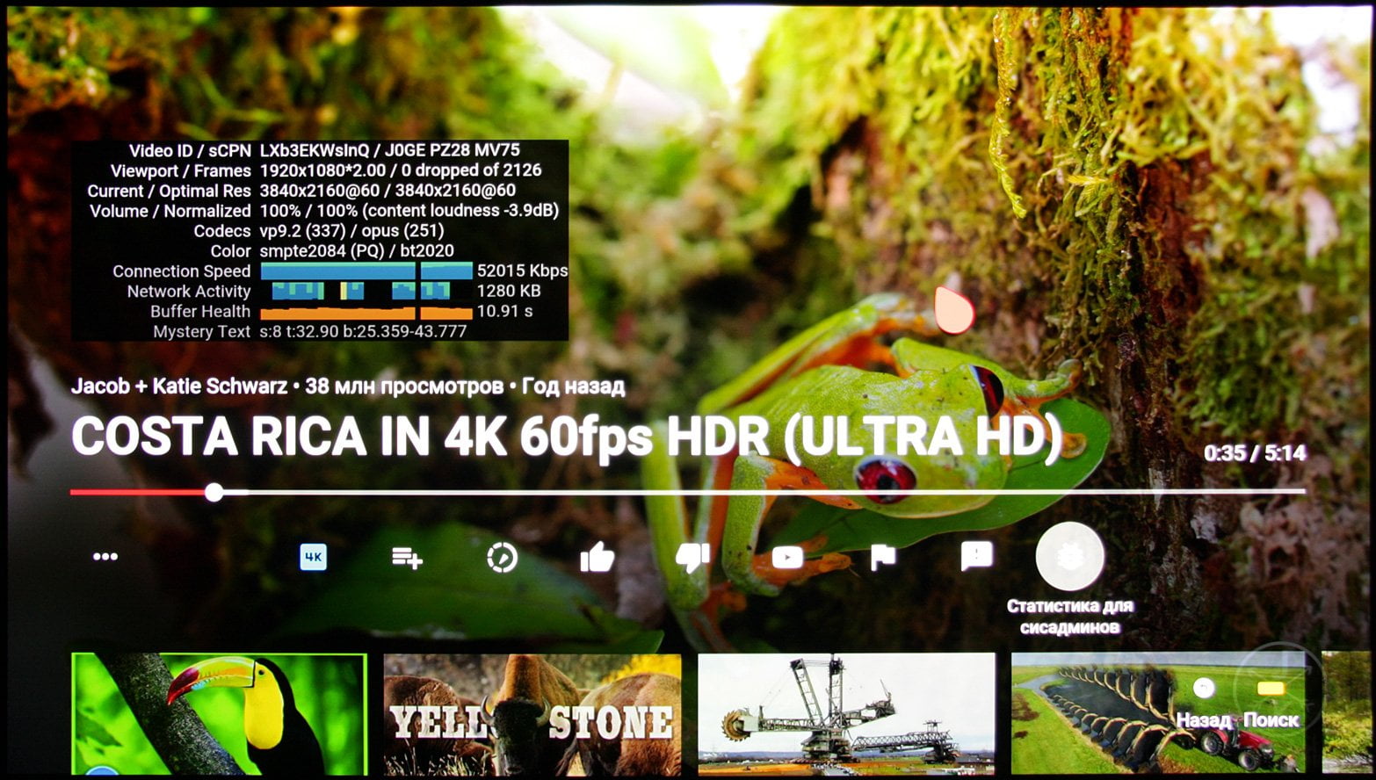Click the 0:35 / 5:14 time display
1376x780 pixels.
coord(1255,453)
